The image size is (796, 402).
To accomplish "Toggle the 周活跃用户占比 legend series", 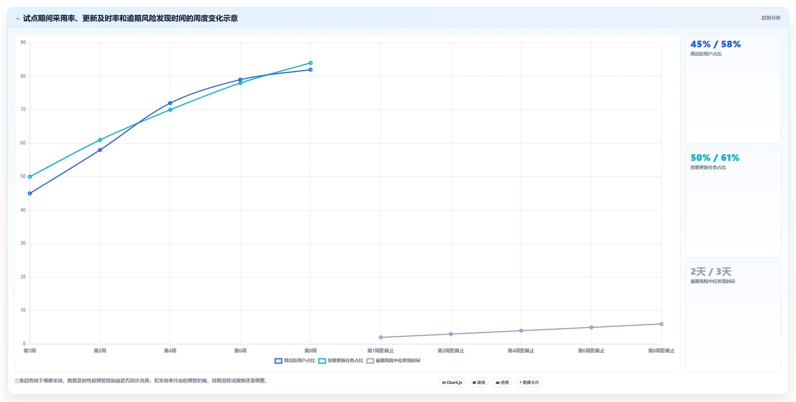I will point(295,361).
